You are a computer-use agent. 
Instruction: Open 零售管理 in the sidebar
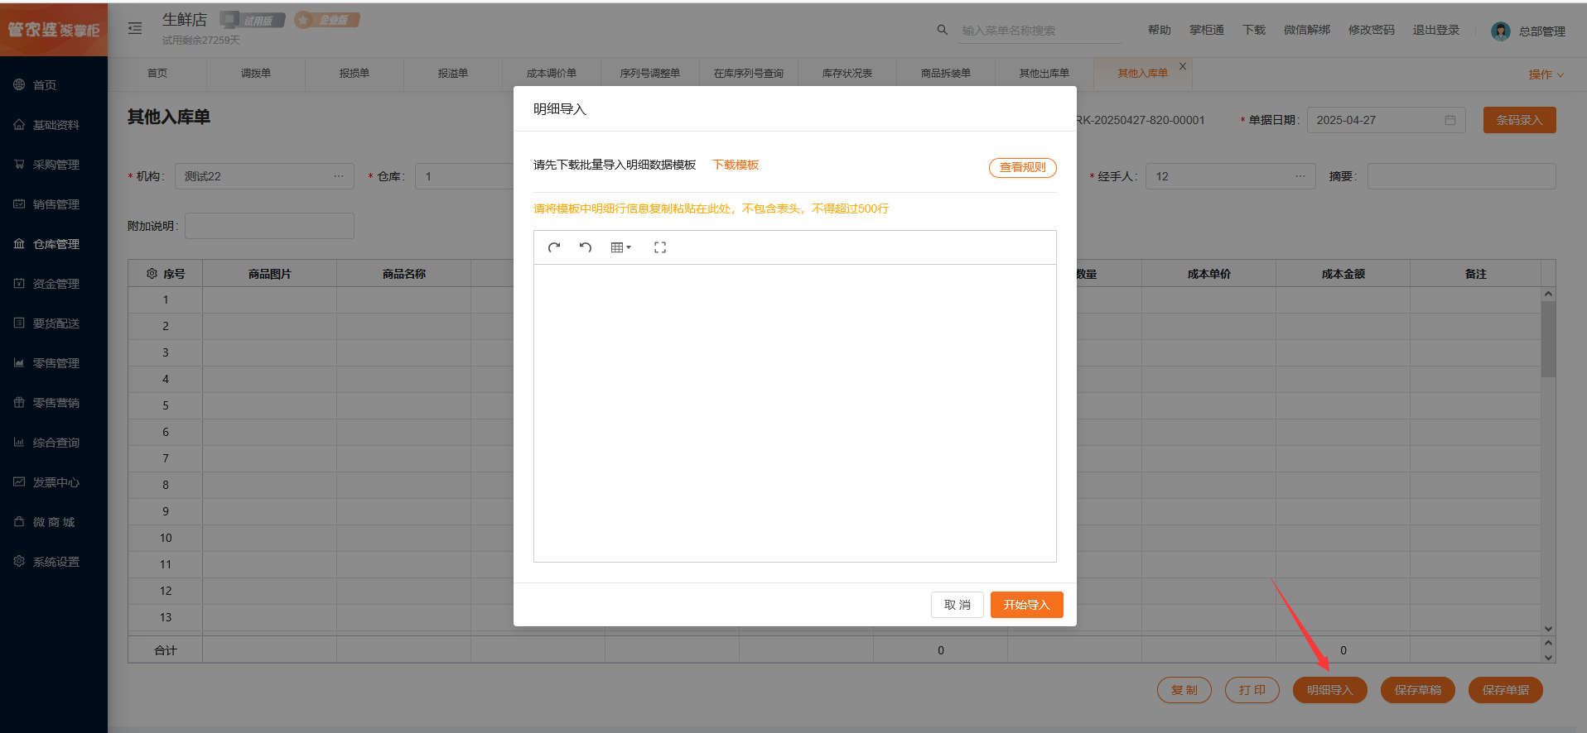pyautogui.click(x=54, y=363)
